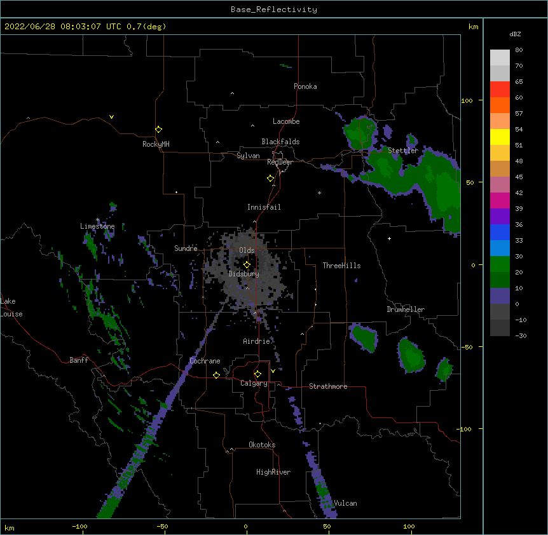Click the yellow radar site marker near Olds

pos(247,265)
